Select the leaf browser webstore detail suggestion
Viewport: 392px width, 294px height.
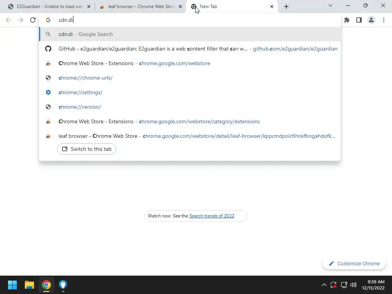coord(190,136)
